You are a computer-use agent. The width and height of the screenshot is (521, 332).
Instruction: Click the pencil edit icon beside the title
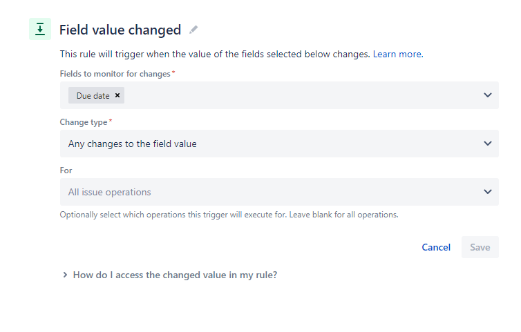193,30
